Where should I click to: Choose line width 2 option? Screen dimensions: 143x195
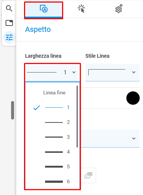point(52,122)
